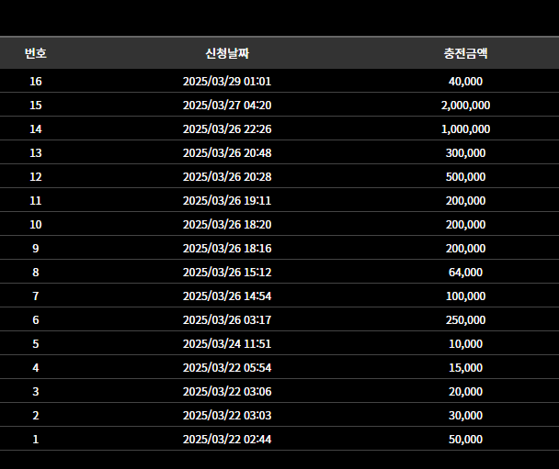This screenshot has height=469, width=559.
Task: Select the 2025/03/22 03:06 date entry
Action: pyautogui.click(x=227, y=392)
